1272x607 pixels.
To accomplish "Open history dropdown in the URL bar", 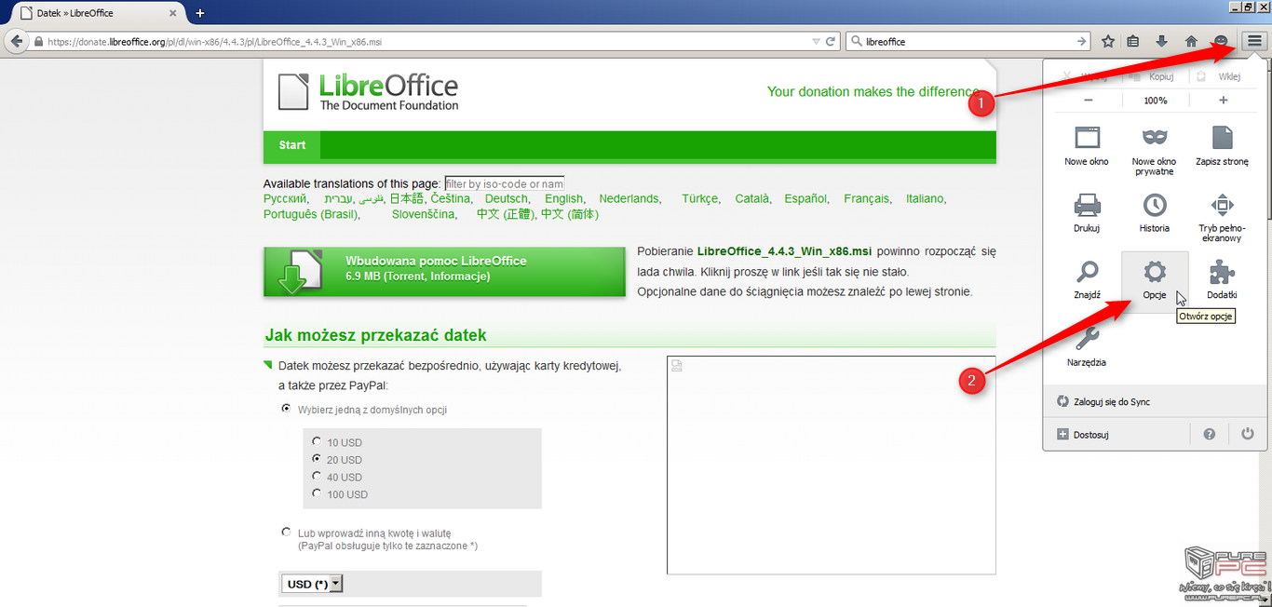I will (816, 42).
